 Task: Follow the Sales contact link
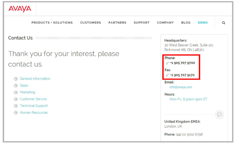(x=24, y=85)
